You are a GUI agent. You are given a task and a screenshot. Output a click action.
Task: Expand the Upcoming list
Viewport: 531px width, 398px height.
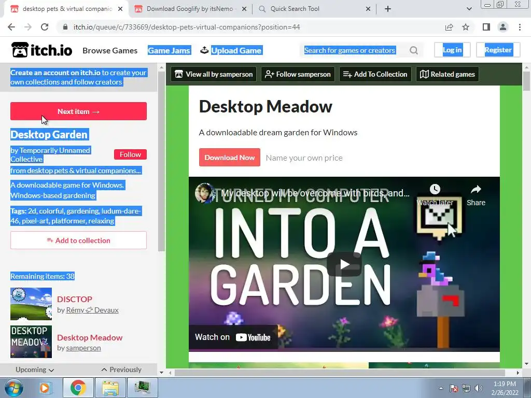[35, 369]
